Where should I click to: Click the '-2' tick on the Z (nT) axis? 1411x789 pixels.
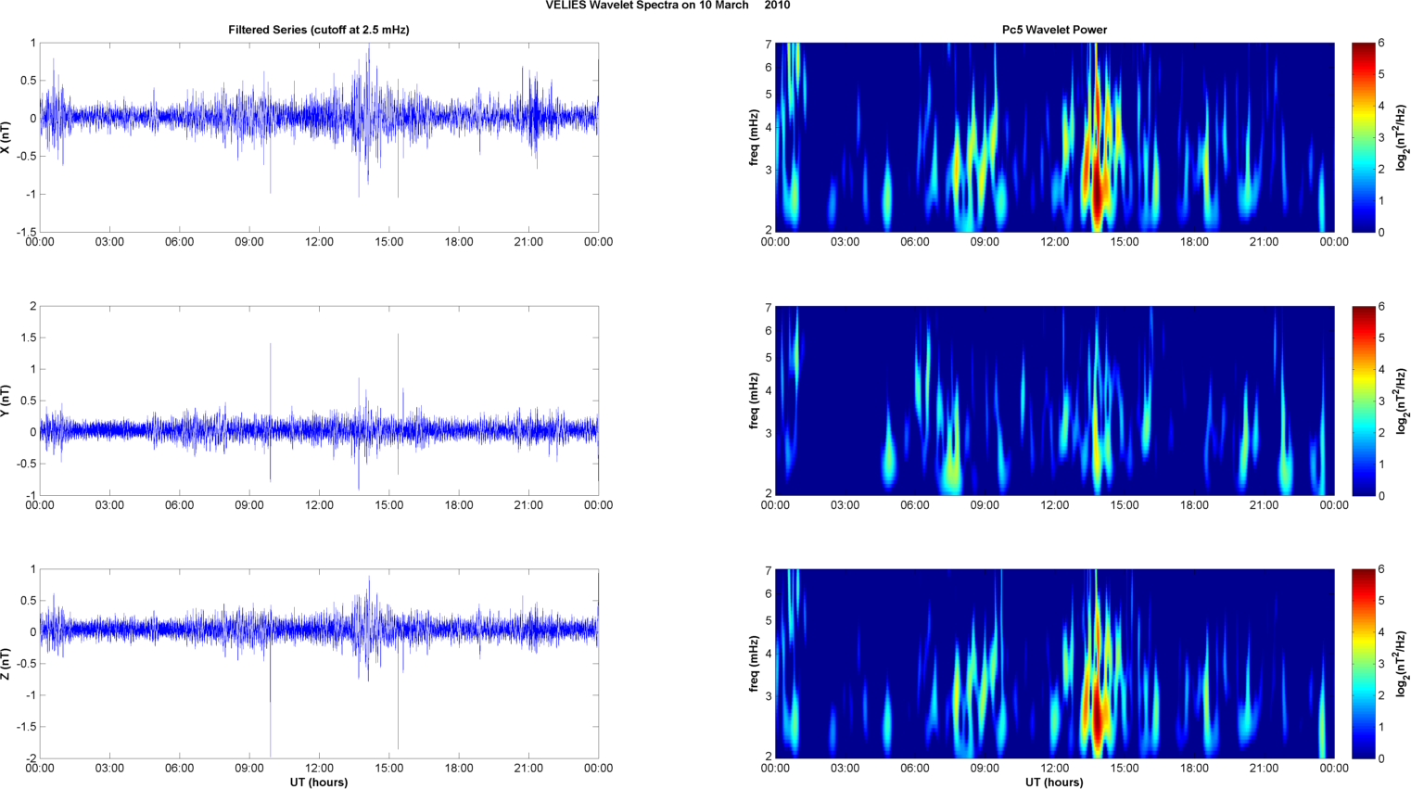31,759
